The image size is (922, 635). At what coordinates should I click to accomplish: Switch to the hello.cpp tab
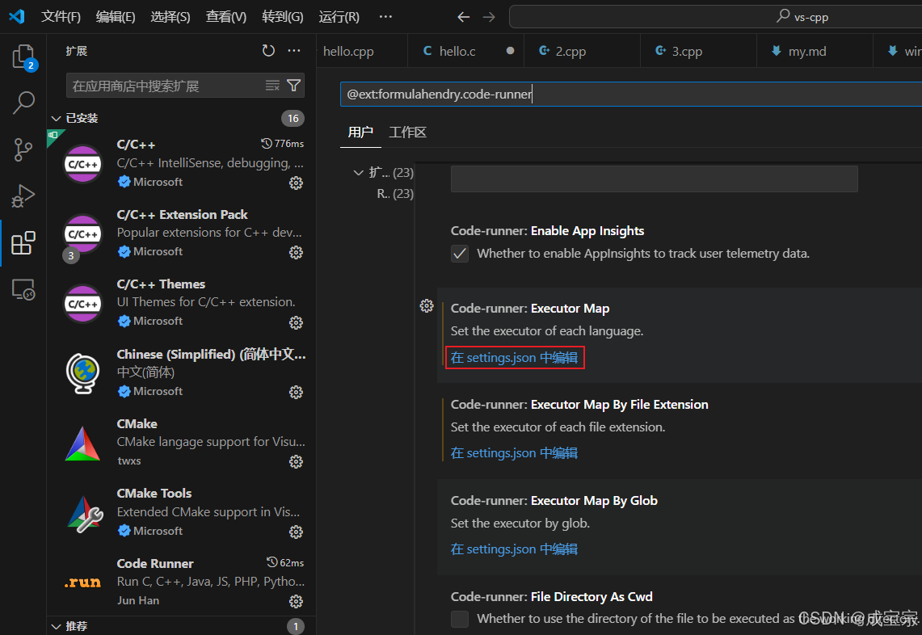pos(362,51)
